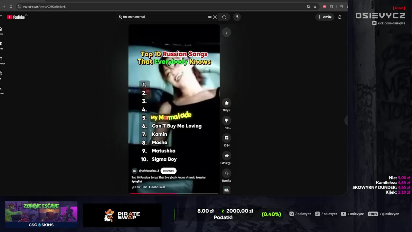Click the kick.com/osievycz text
Viewport: 412px width, 232px height.
click(x=391, y=23)
